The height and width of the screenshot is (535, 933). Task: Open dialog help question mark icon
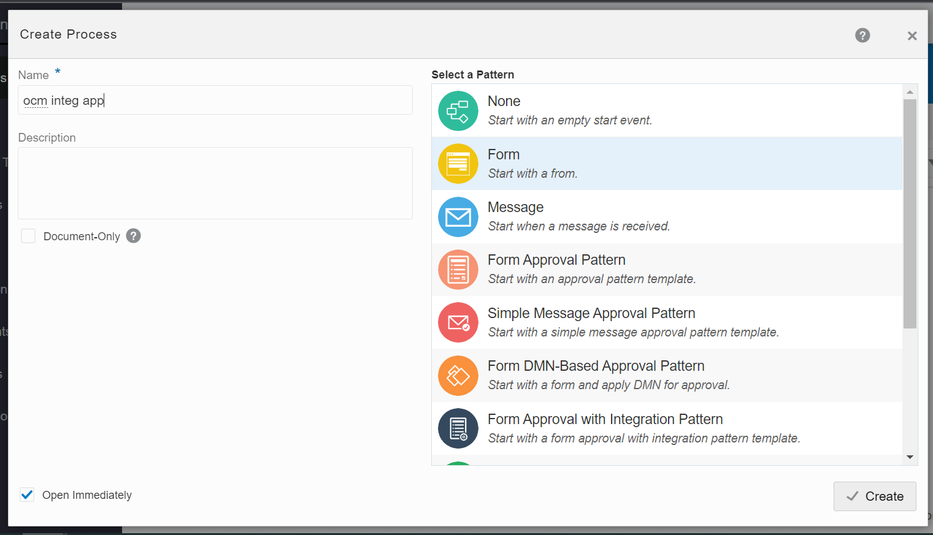[x=862, y=36]
